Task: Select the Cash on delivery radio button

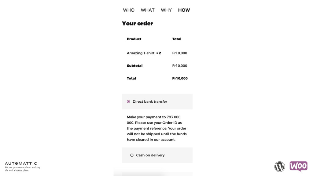Action: [x=132, y=155]
